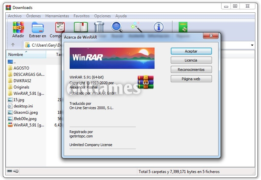Click the Comprobar clipboard icon
This screenshot has height=180, width=261.
pyautogui.click(x=60, y=27)
